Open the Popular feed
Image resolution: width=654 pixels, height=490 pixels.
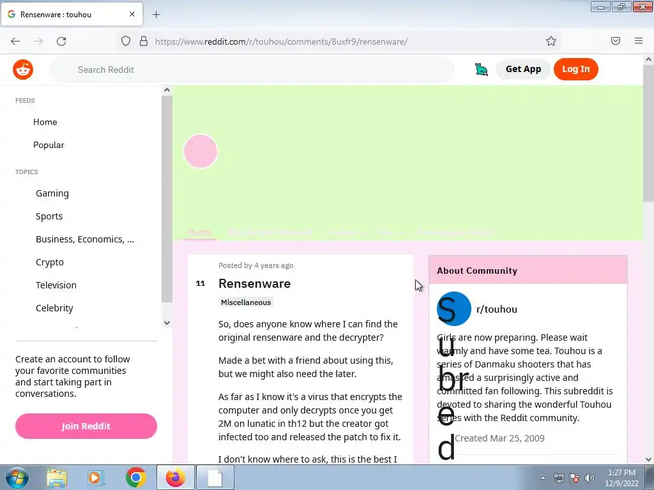coord(49,145)
